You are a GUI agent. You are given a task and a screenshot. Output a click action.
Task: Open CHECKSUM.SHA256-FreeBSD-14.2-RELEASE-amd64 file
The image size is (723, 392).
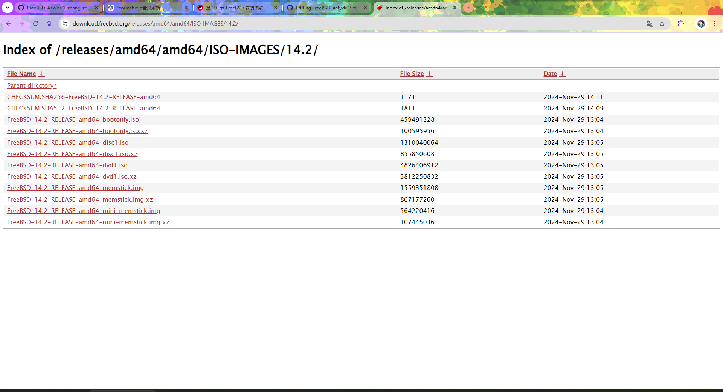(84, 97)
